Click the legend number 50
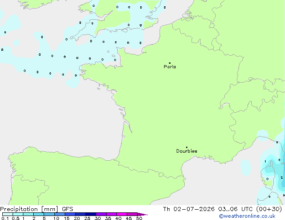285x220 pixels. coord(139,218)
